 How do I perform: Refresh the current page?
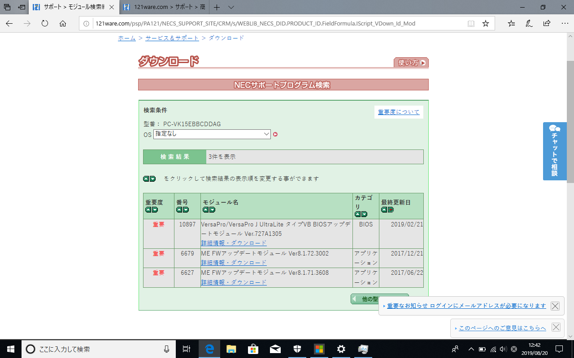pyautogui.click(x=45, y=23)
